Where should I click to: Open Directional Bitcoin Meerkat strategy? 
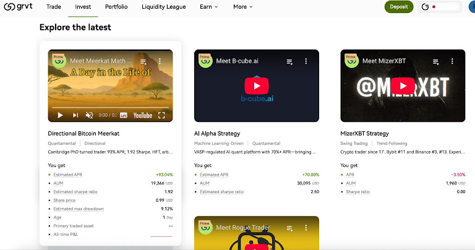click(x=83, y=133)
